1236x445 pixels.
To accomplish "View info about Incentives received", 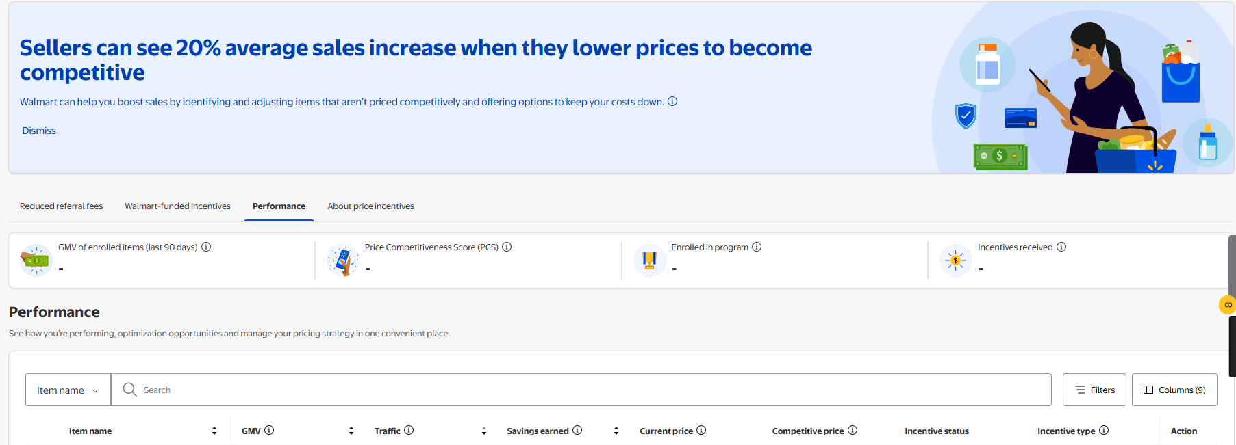I will coord(1061,247).
